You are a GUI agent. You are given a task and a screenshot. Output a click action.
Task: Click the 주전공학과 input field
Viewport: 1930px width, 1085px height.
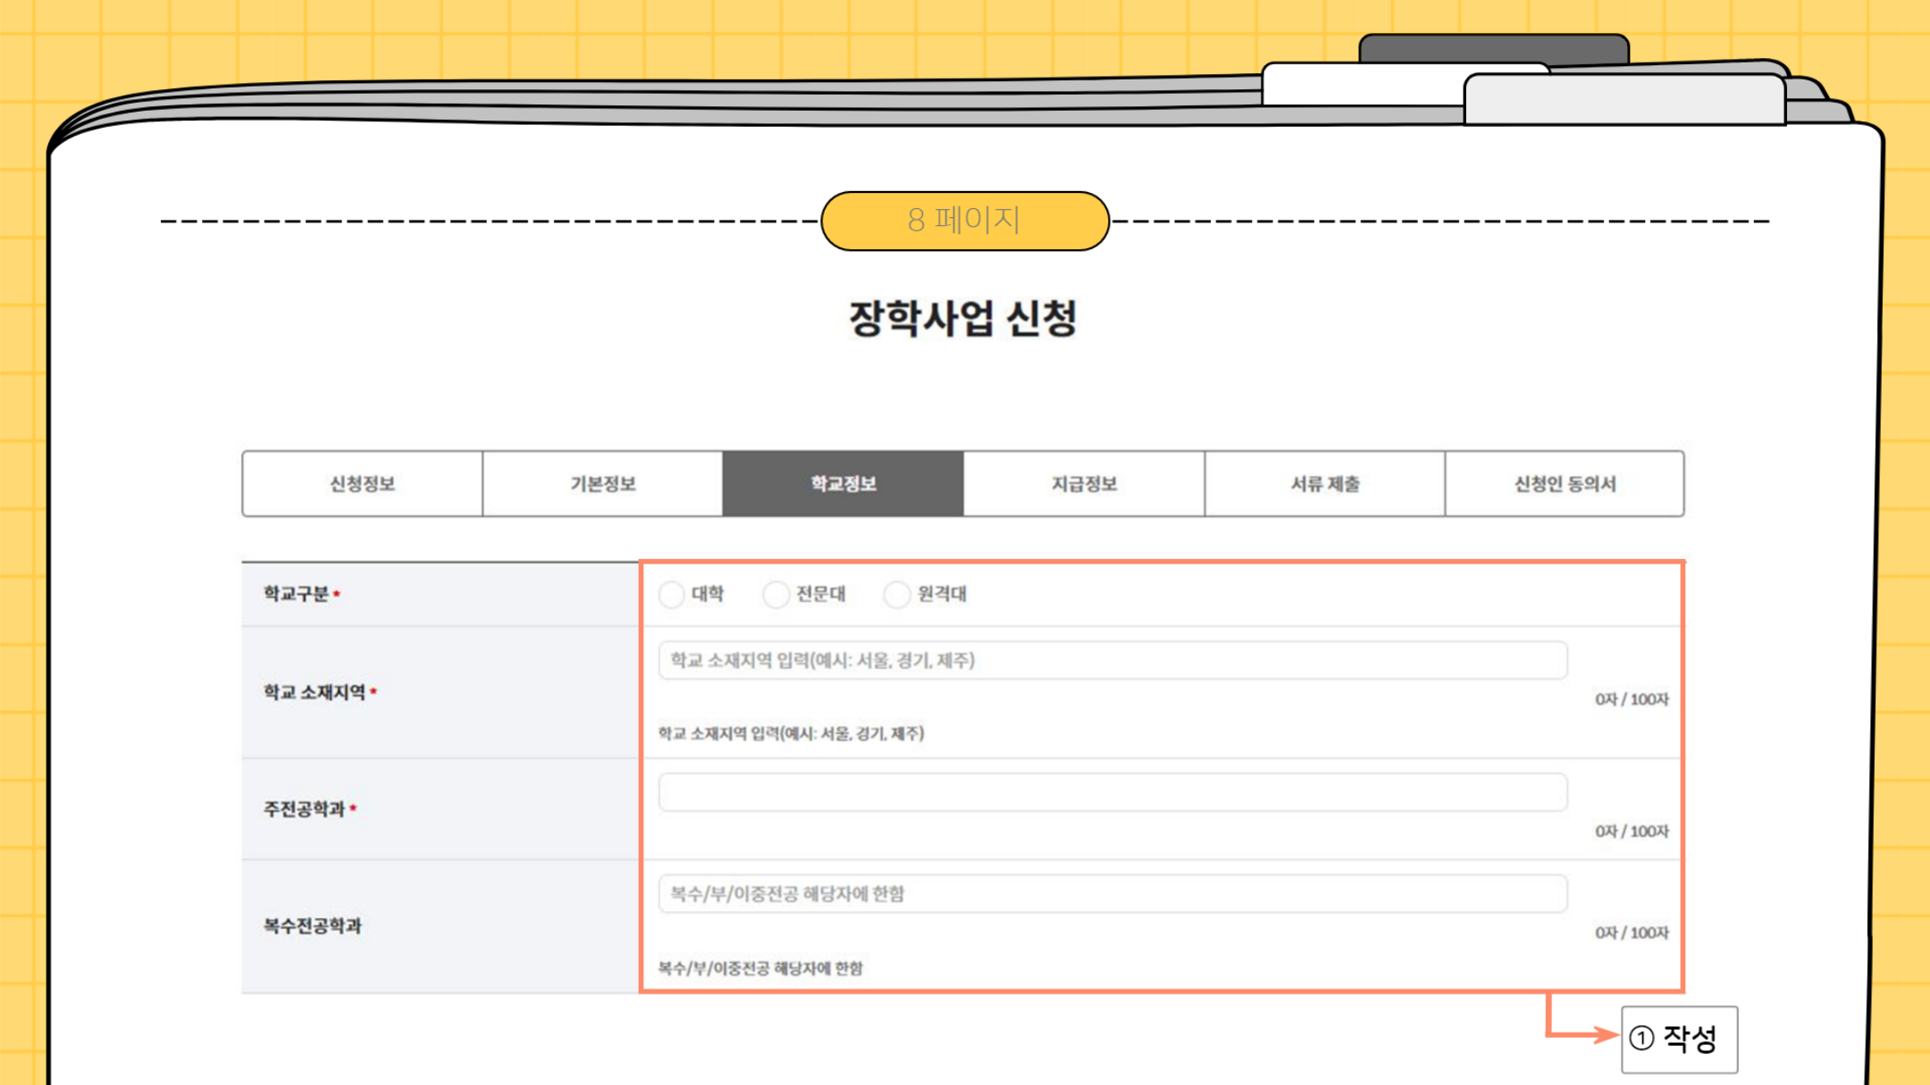1112,793
